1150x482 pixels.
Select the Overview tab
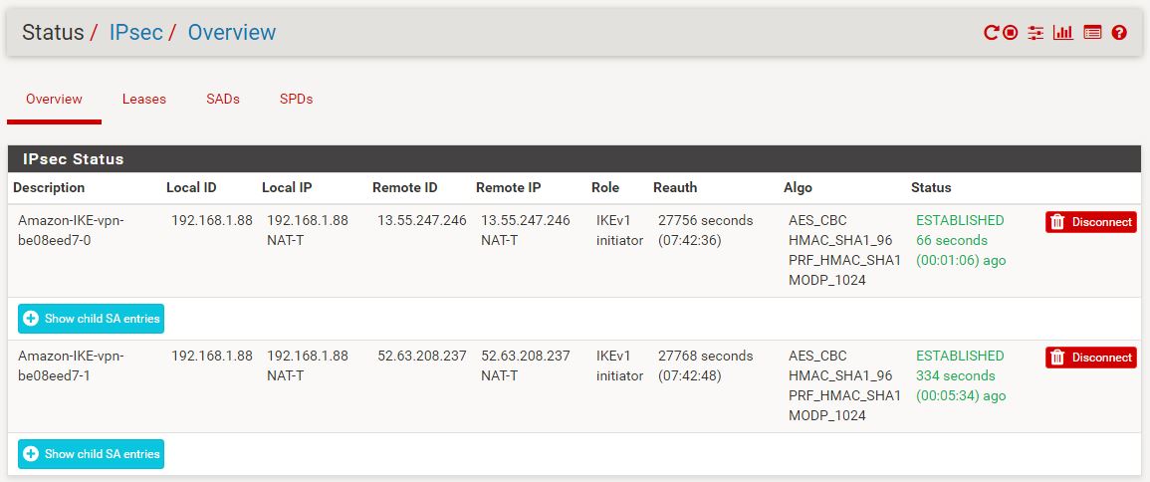click(x=55, y=99)
